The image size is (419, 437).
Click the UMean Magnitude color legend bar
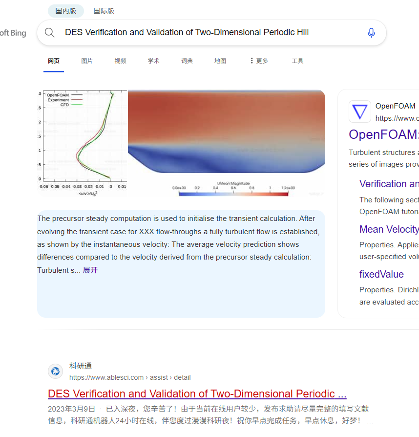coord(233,194)
